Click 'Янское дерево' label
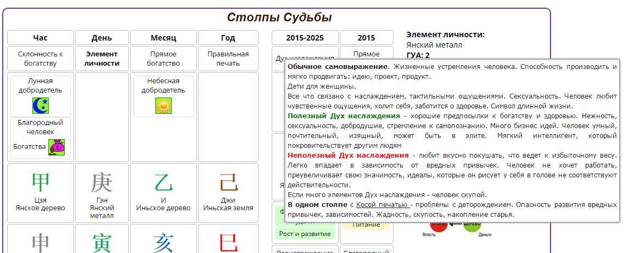Viewport: 629px width, 253px height. pyautogui.click(x=41, y=208)
